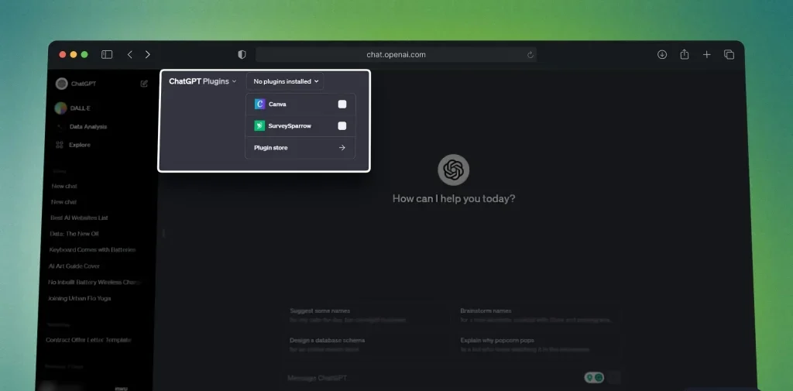Open the Best AI Websites List chat
This screenshot has width=793, height=391.
(80, 218)
